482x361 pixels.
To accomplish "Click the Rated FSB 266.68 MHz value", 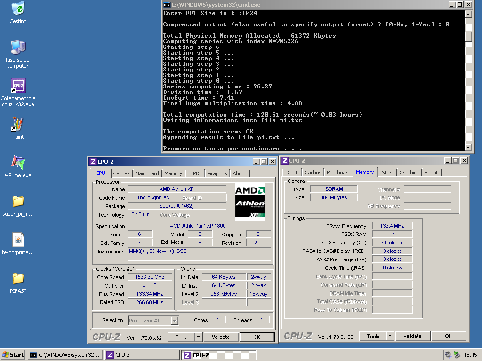I will click(150, 302).
